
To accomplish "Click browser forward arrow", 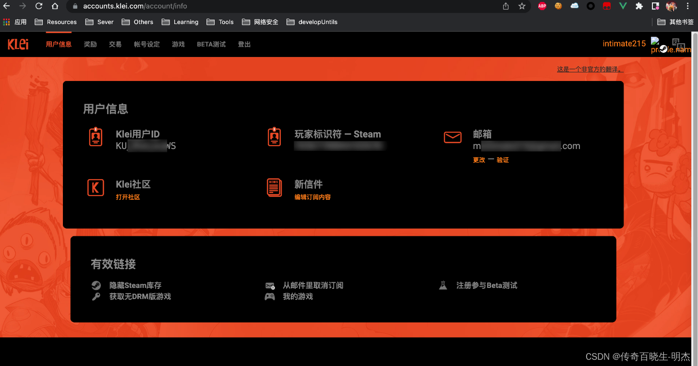I will [x=23, y=6].
